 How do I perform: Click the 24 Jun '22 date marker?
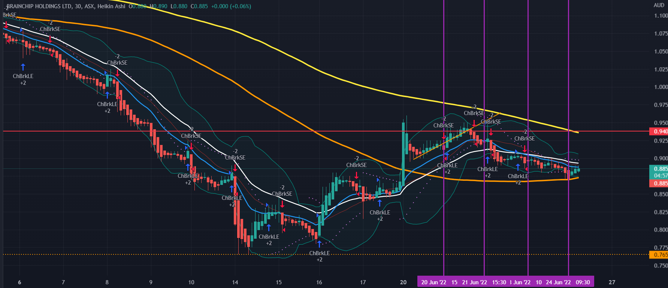tap(558, 282)
